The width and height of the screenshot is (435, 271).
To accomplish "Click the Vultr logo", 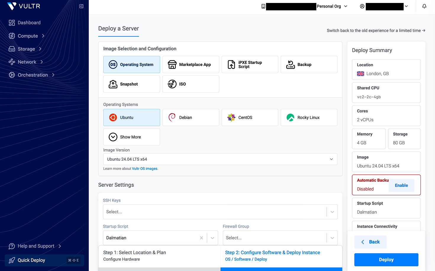I will pos(24,6).
